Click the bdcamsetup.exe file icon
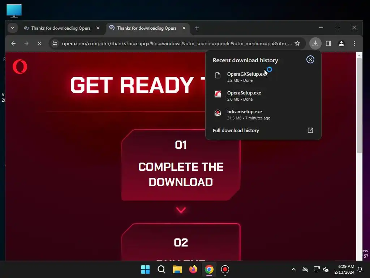 click(x=218, y=113)
